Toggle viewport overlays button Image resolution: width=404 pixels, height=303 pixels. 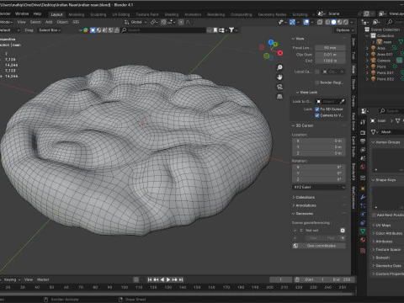point(306,22)
